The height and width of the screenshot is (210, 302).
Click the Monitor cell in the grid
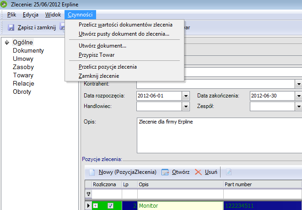(x=180, y=206)
